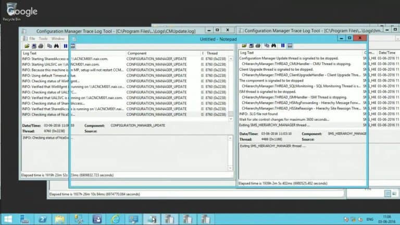
Task: Click the last CMTrace log taskbar button
Action: click(x=205, y=219)
